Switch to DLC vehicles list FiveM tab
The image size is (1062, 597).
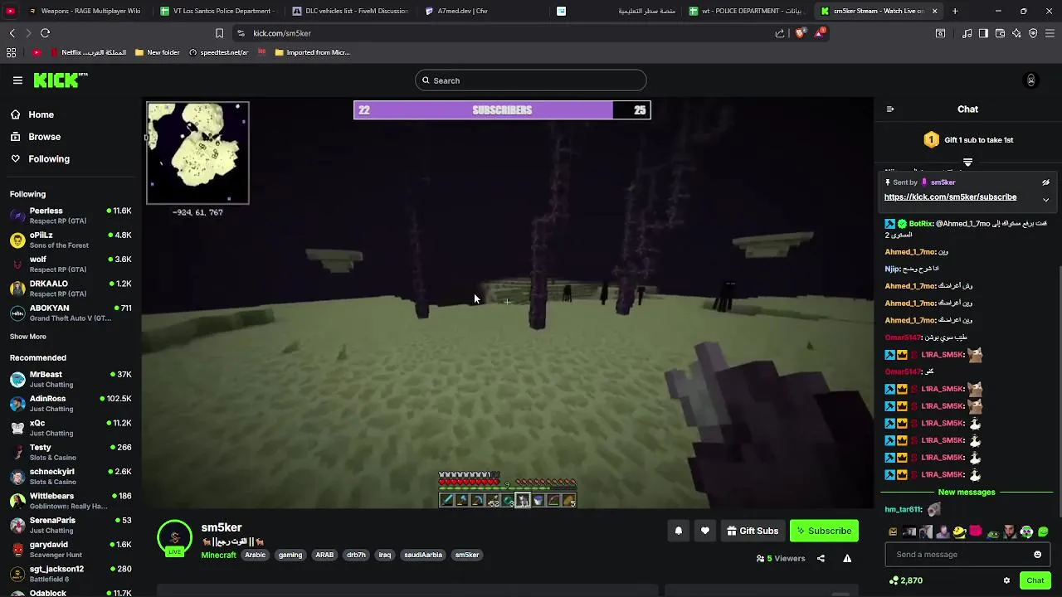[349, 11]
